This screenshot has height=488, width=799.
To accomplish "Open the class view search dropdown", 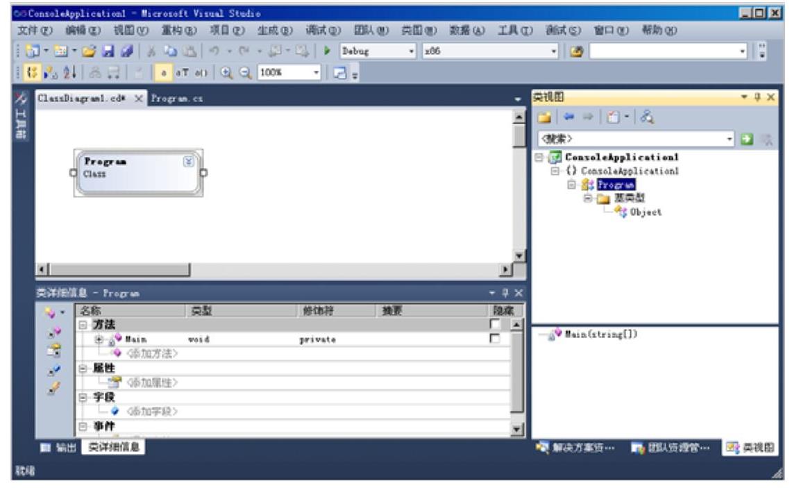I will tap(729, 139).
